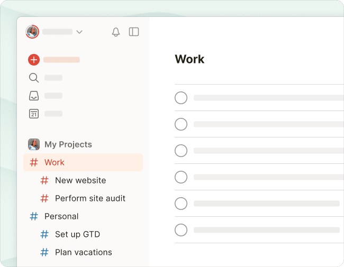The width and height of the screenshot is (344, 267).
Task: Click the hash icon beside Set up GTD
Action: pos(44,234)
